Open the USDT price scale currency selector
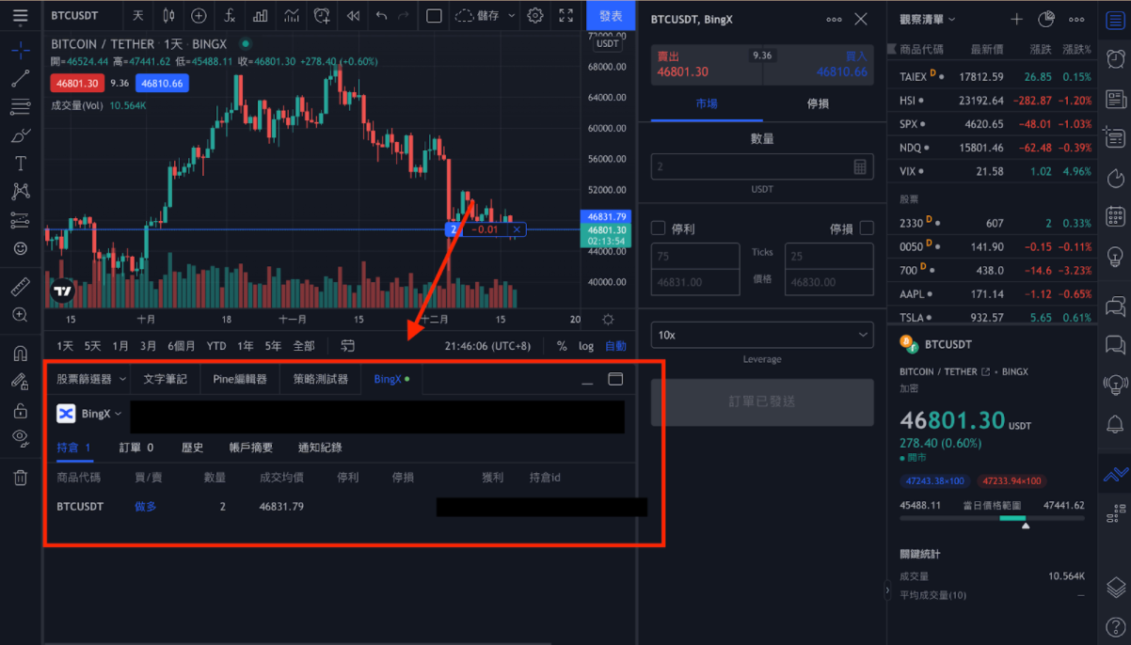This screenshot has height=645, width=1131. coord(608,44)
